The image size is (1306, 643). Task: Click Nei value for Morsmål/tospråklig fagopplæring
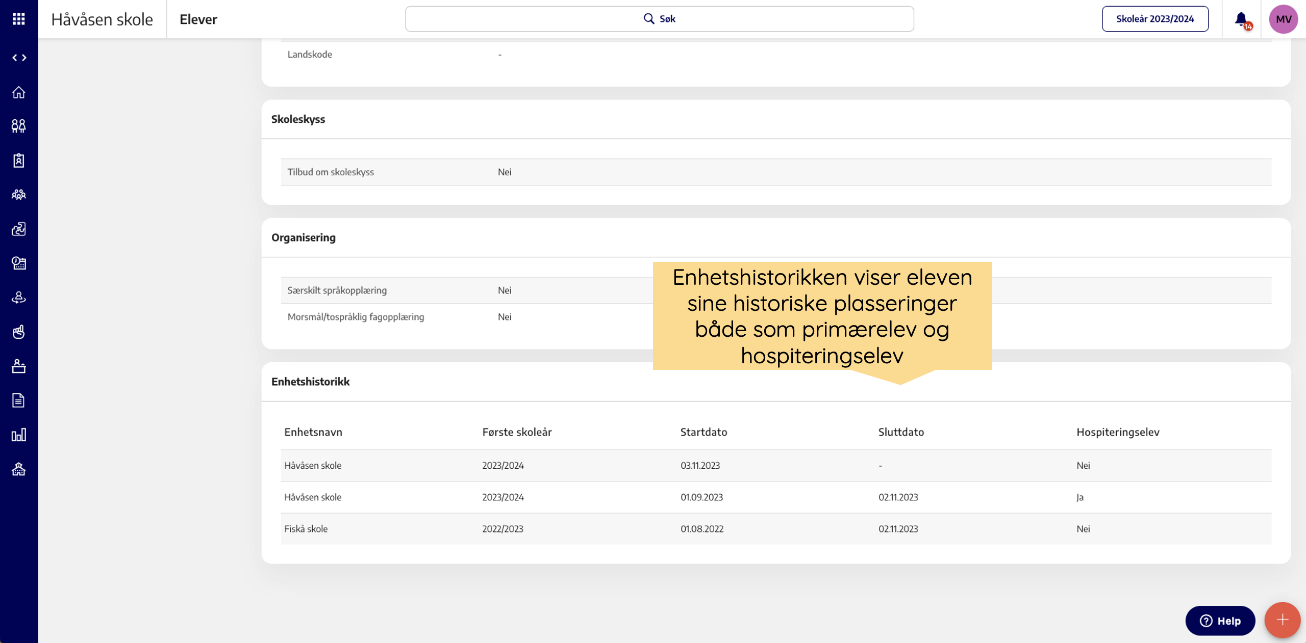click(x=505, y=317)
